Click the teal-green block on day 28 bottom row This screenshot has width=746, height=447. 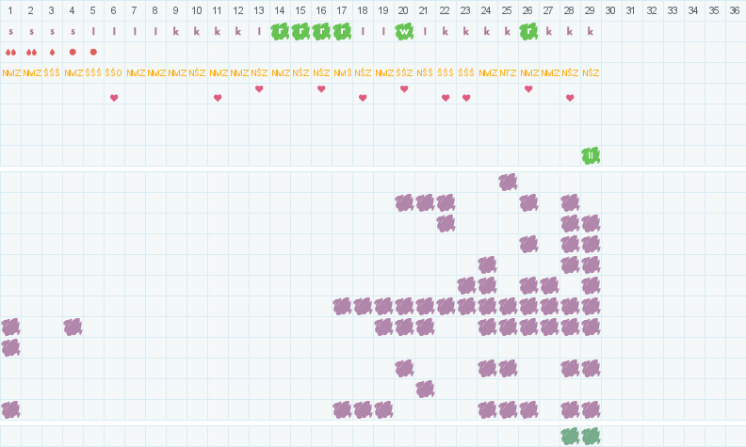[570, 436]
